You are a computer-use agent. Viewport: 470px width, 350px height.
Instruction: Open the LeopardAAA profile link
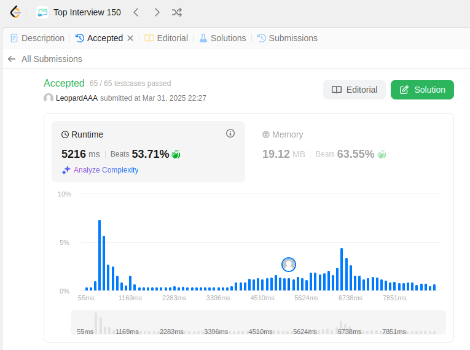(x=77, y=98)
